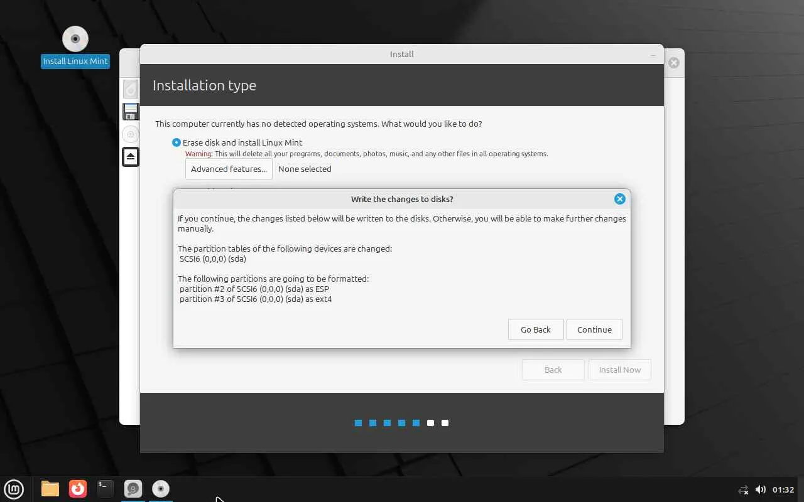Close the 'Write the changes to disks?' dialog
Screen dimensions: 804x502
(x=620, y=199)
